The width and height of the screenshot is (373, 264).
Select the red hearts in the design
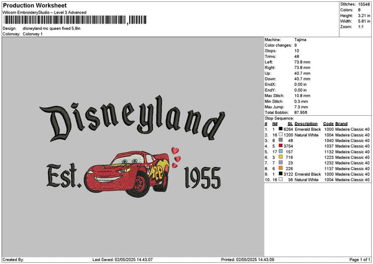pos(176,158)
